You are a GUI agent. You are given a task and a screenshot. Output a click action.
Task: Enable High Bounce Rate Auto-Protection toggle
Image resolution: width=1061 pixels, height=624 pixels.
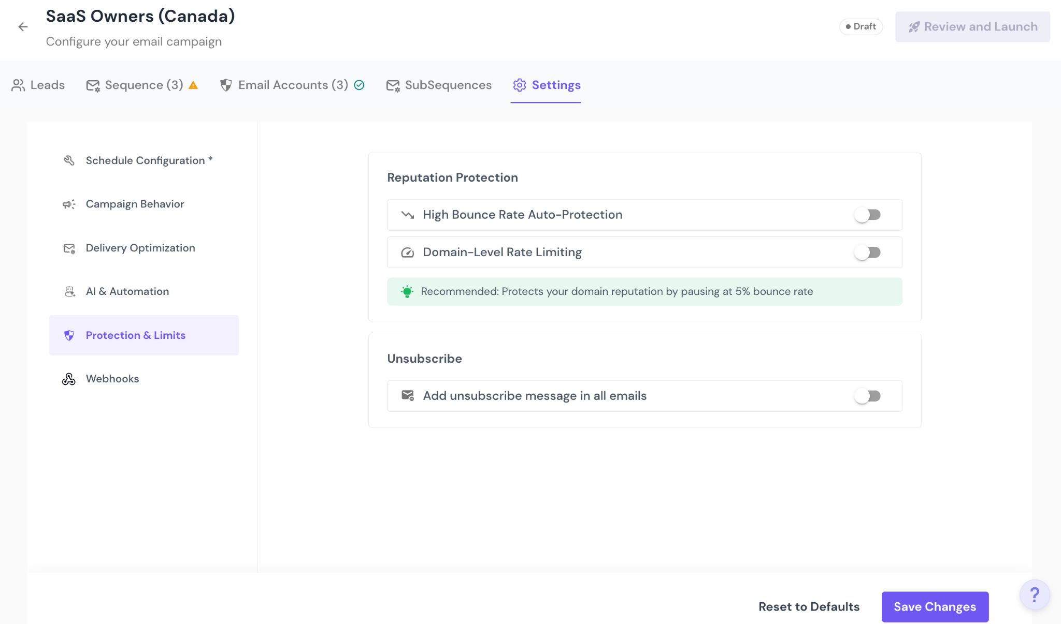click(x=868, y=215)
